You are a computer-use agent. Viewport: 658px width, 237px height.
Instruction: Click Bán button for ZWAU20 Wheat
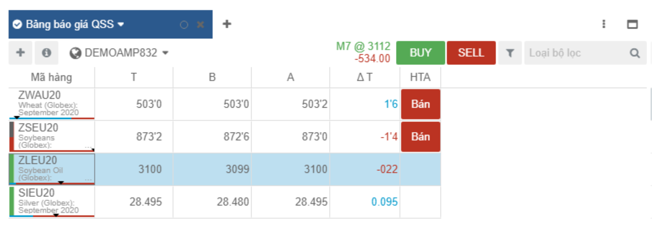tap(420, 104)
